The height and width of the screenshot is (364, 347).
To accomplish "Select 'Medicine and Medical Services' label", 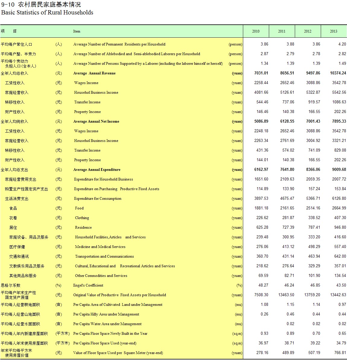I will point(100,247).
